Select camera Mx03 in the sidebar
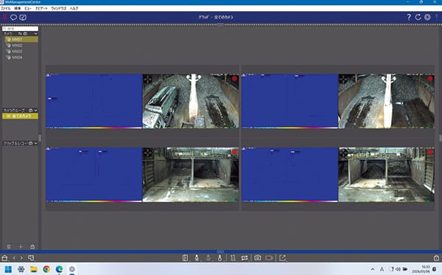Viewport: 442px width, 275px height. click(x=21, y=52)
